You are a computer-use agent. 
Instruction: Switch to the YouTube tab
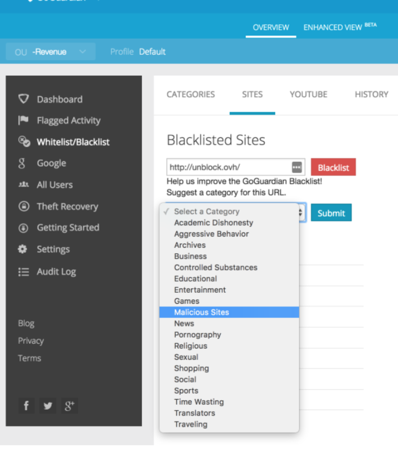tap(308, 94)
